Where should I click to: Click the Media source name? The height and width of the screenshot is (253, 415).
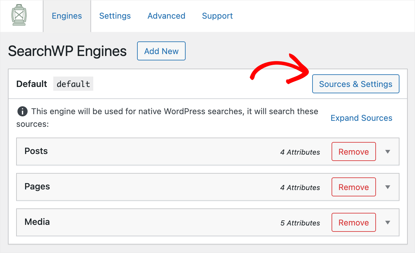point(37,222)
